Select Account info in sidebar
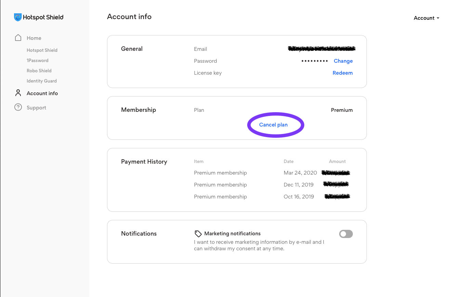The image size is (452, 297). (42, 93)
